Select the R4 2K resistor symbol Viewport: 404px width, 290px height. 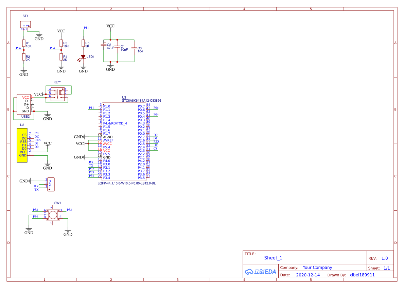coord(61,57)
